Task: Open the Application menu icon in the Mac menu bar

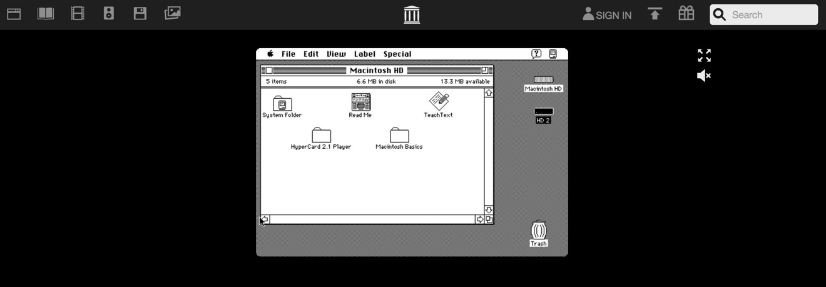Action: 553,54
